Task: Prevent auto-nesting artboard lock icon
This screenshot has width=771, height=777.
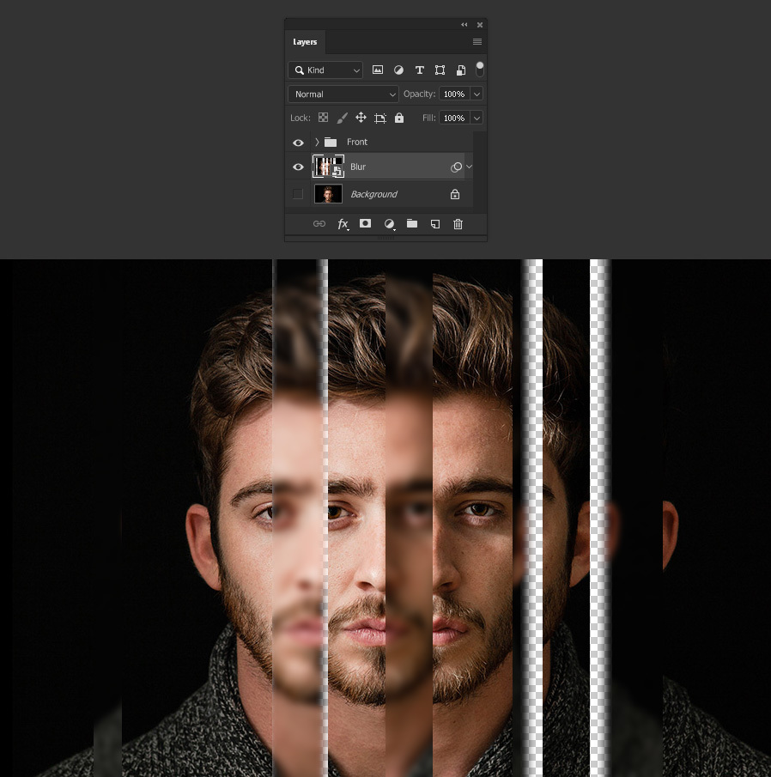Action: tap(380, 118)
